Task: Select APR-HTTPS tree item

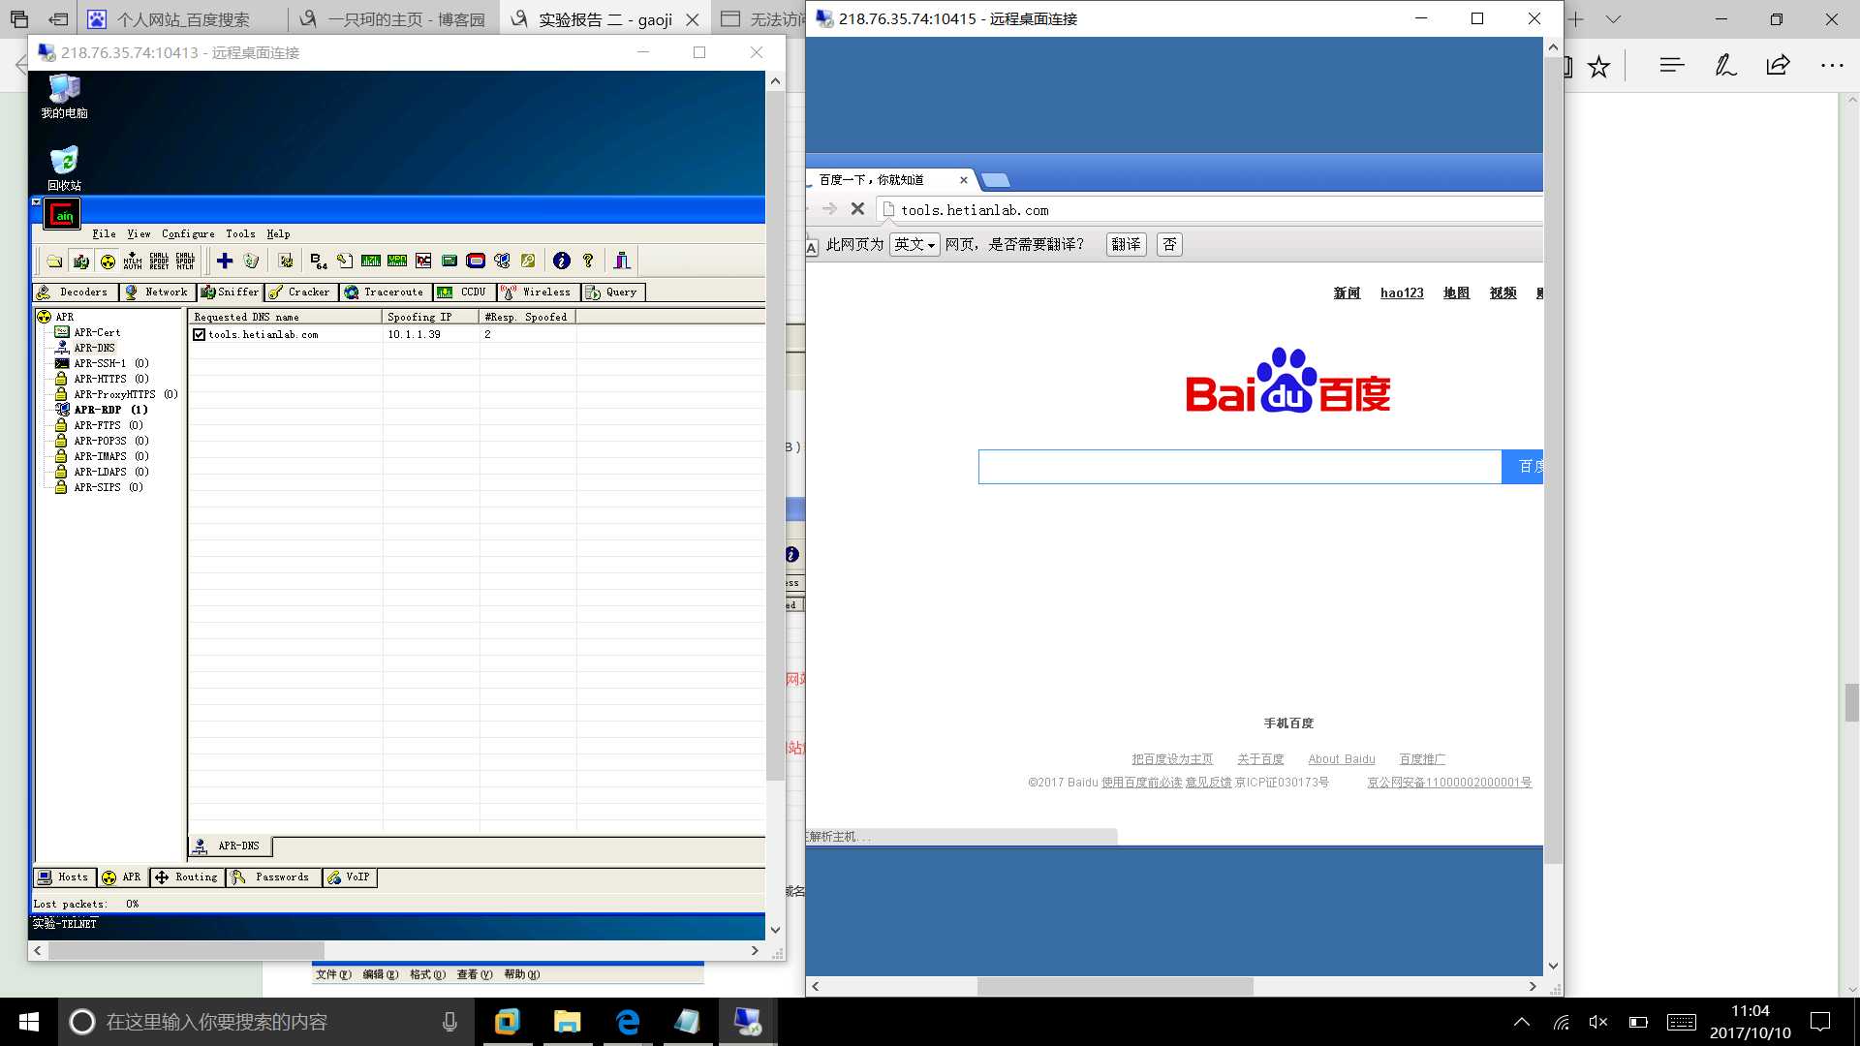Action: point(102,379)
